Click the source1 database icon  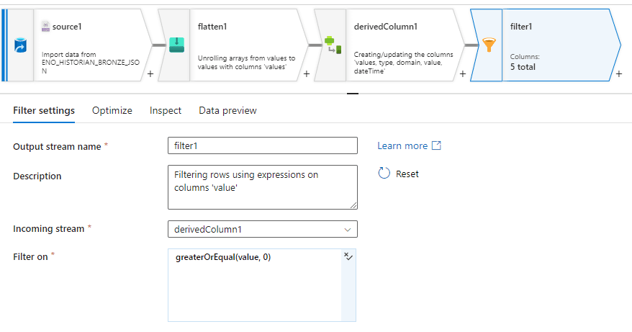[19, 46]
